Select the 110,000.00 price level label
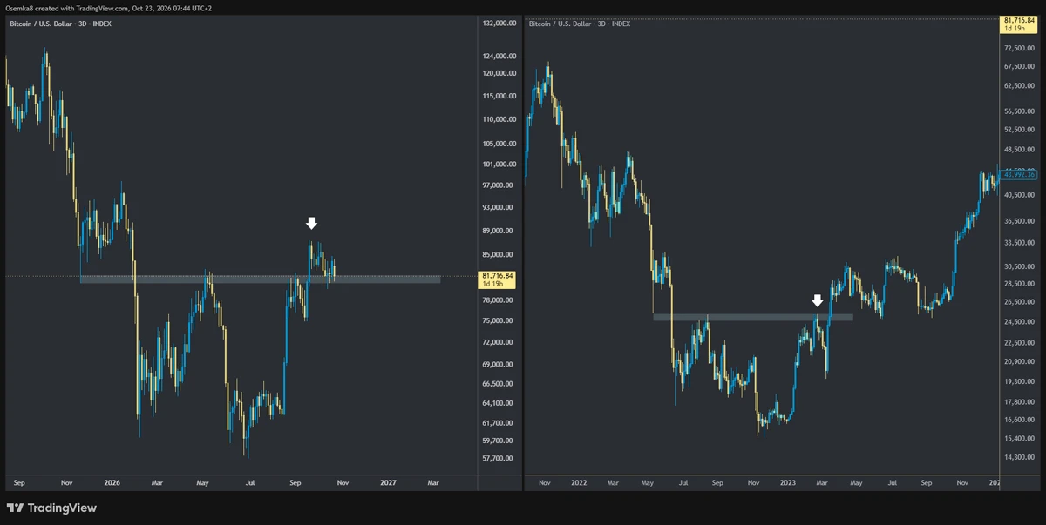1046x525 pixels. tap(499, 118)
